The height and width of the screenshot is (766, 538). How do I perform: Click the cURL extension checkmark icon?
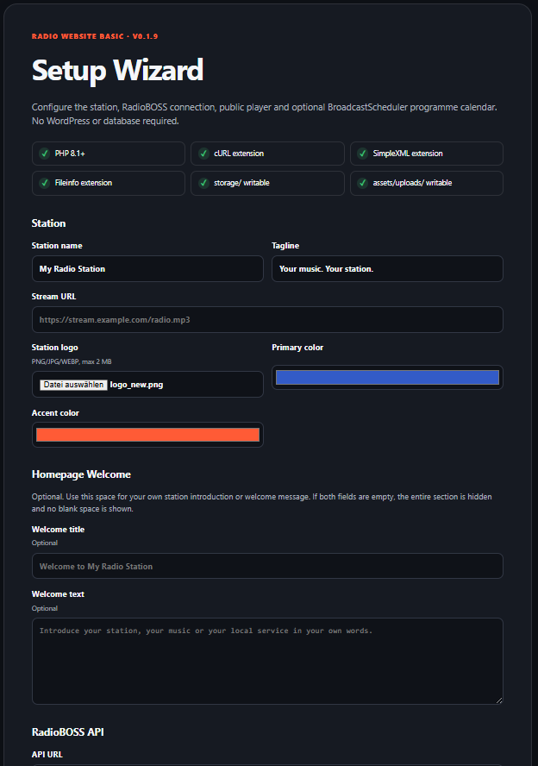click(203, 154)
